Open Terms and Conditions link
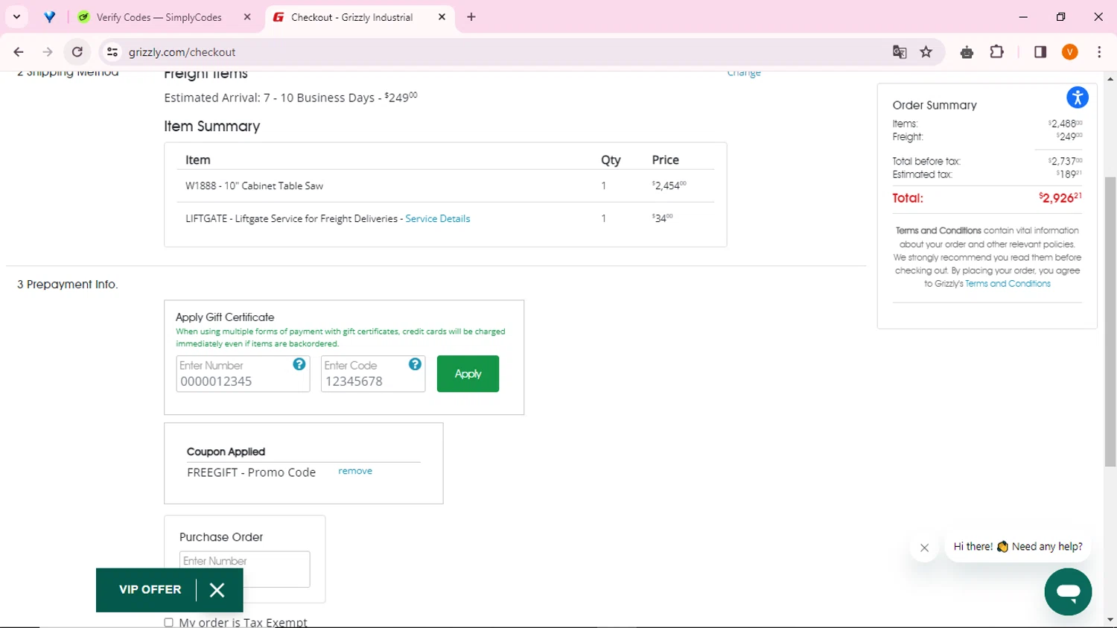The height and width of the screenshot is (628, 1117). pyautogui.click(x=1008, y=284)
